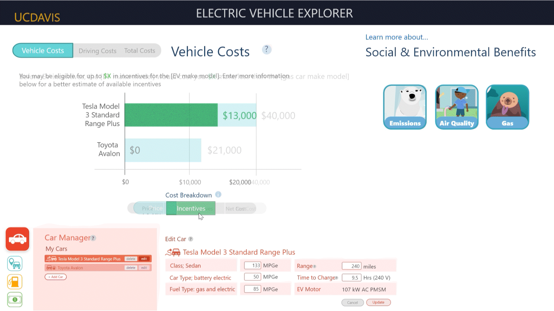Viewport: 554px width, 311px height.
Task: Select Incentives in Cost Breakdown toggle
Action: (191, 208)
